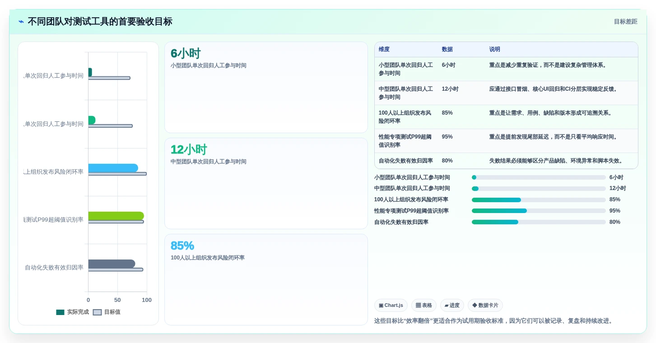
Task: Click the 100 tick on chart x-axis
Action: [x=147, y=300]
